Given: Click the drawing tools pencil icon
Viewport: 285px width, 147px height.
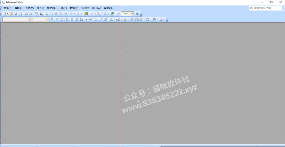Looking at the screenshot, I should point(112,14).
